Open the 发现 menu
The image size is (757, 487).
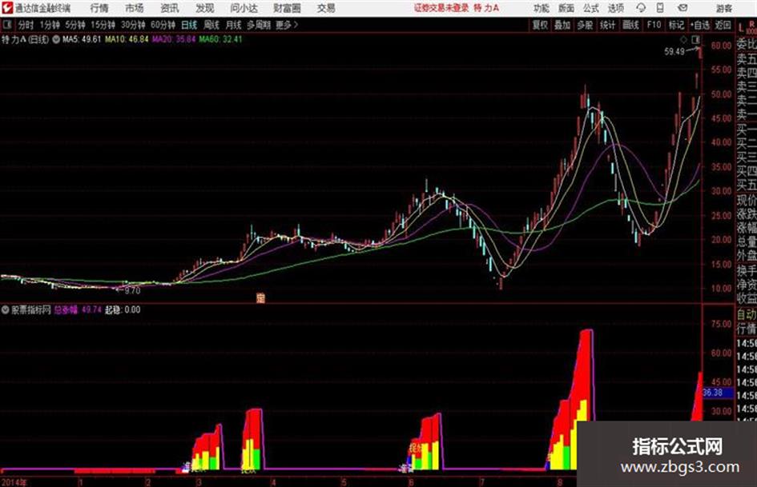click(x=205, y=8)
